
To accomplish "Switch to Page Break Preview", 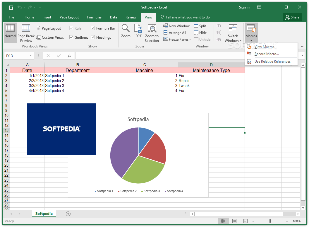I will tap(26, 33).
